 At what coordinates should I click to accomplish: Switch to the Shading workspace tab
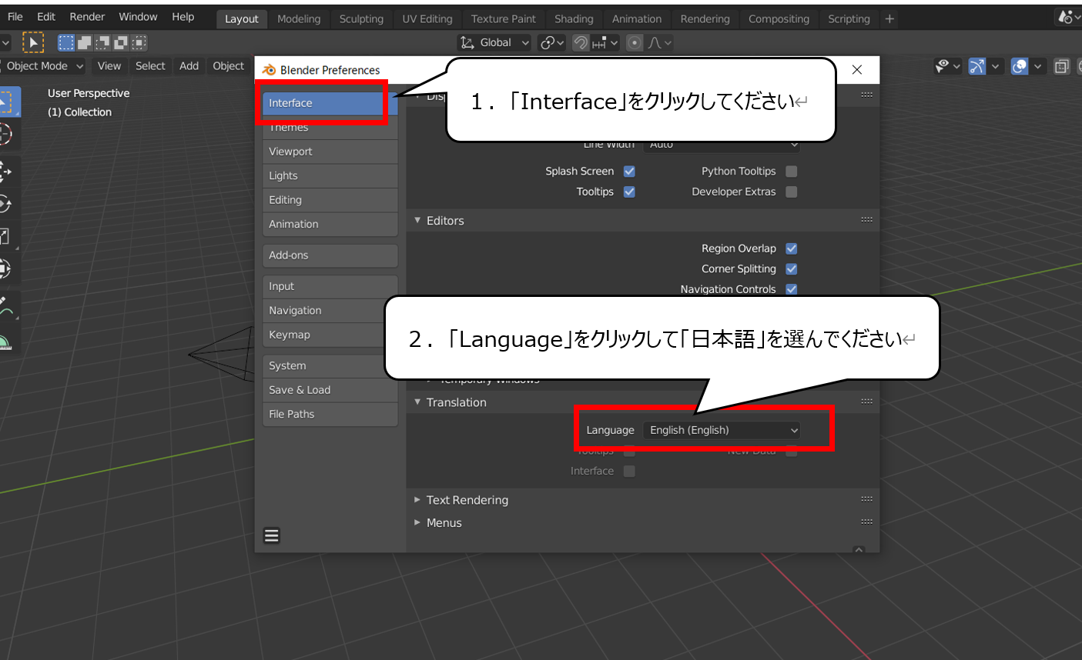point(574,19)
